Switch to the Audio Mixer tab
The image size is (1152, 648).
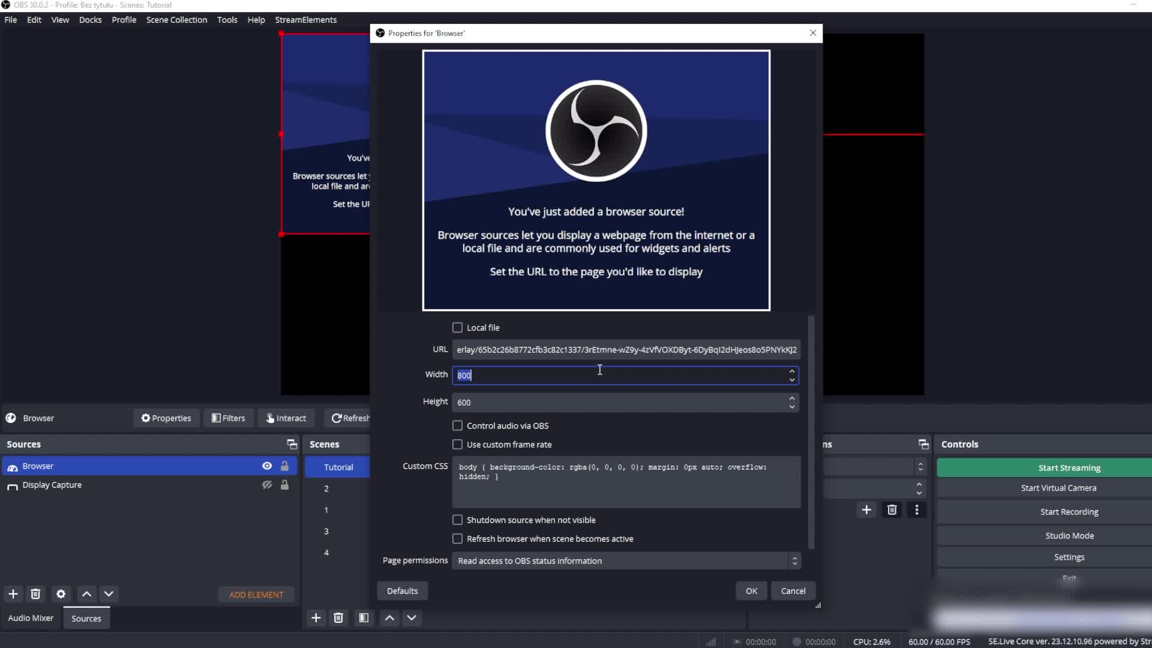coord(31,617)
